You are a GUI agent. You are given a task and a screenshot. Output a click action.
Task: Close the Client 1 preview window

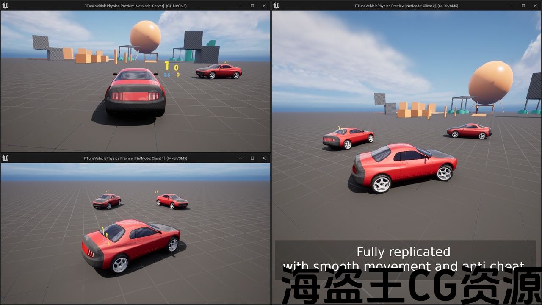click(264, 158)
